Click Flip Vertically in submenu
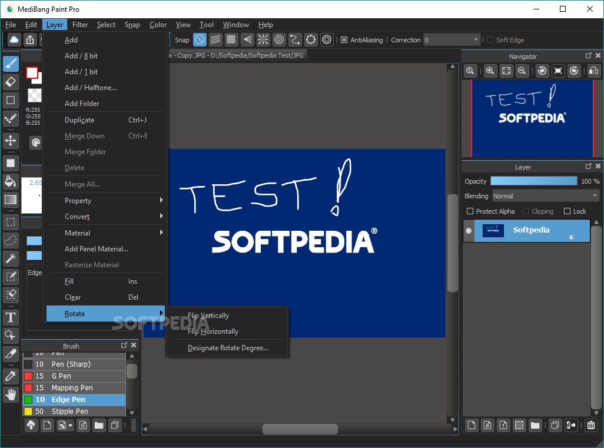Viewport: 604px width, 448px height. (227, 316)
